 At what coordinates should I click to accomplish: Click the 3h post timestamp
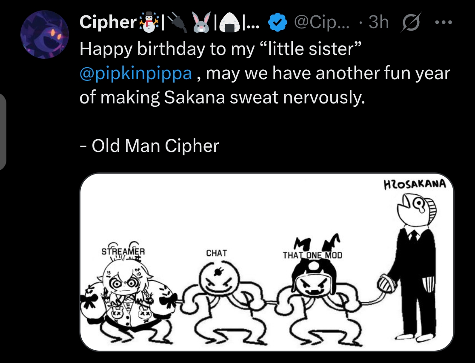click(x=378, y=23)
